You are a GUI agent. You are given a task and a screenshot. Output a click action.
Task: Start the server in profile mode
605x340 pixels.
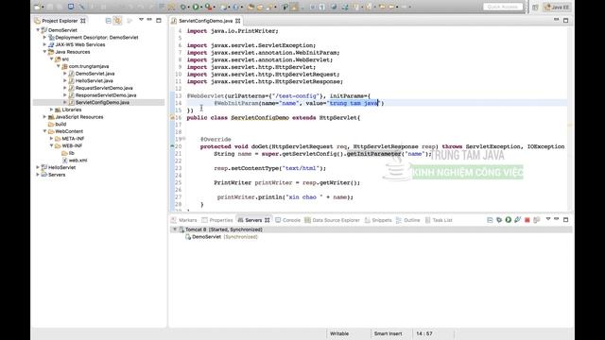pyautogui.click(x=517, y=220)
